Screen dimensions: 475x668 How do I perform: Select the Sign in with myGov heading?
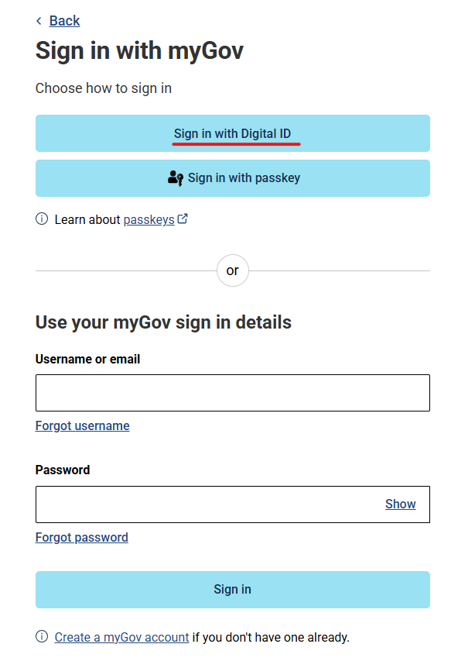tap(139, 50)
